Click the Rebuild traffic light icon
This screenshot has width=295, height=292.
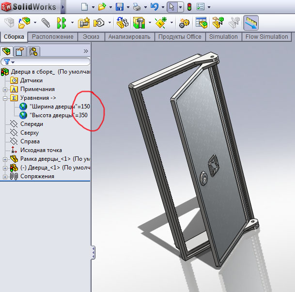point(189,7)
